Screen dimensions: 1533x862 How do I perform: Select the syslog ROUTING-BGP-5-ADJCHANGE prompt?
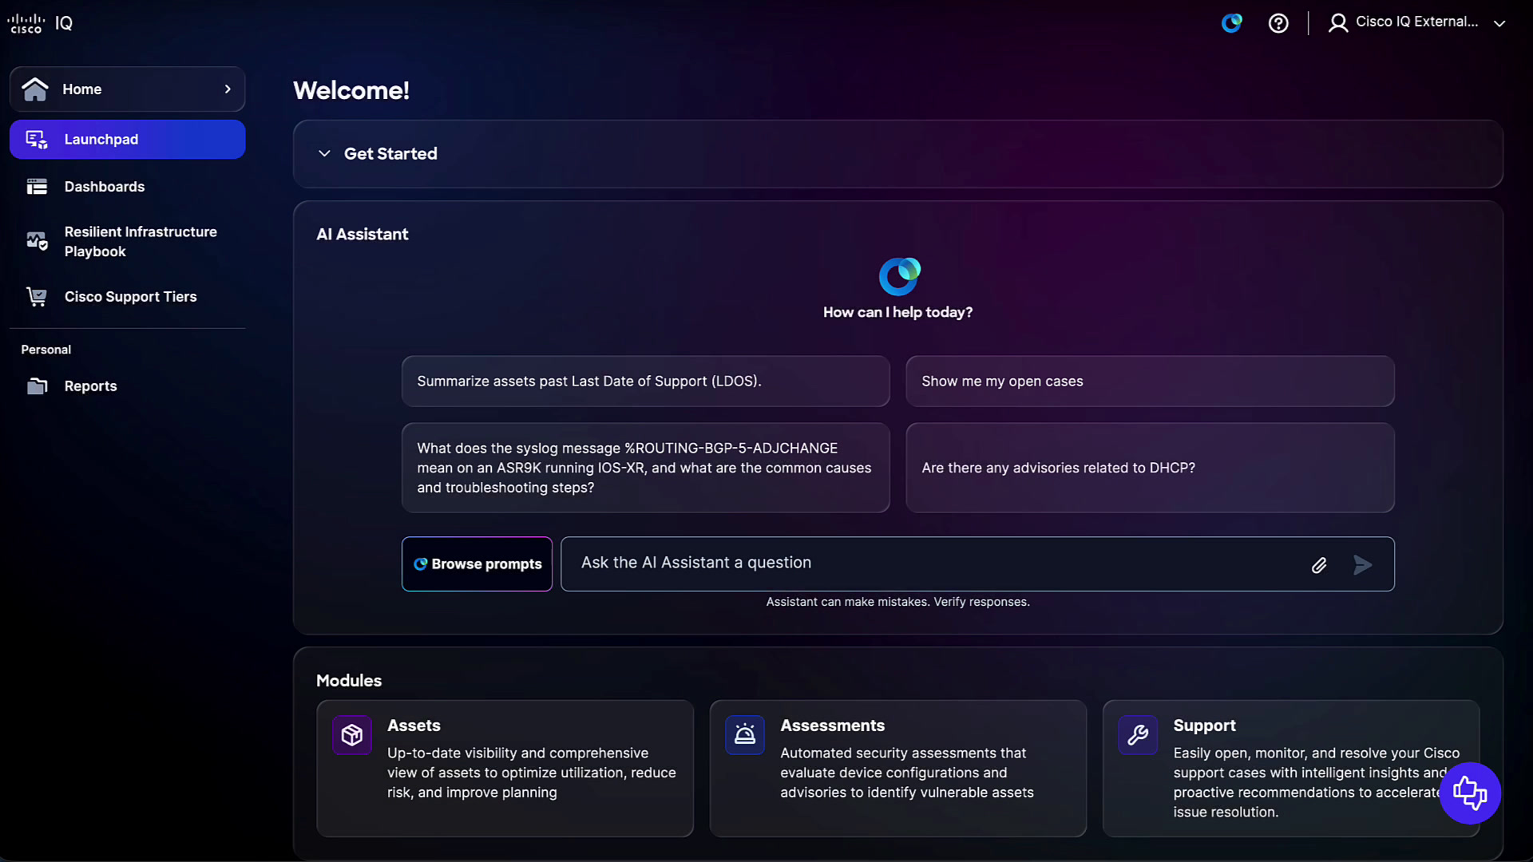point(645,468)
